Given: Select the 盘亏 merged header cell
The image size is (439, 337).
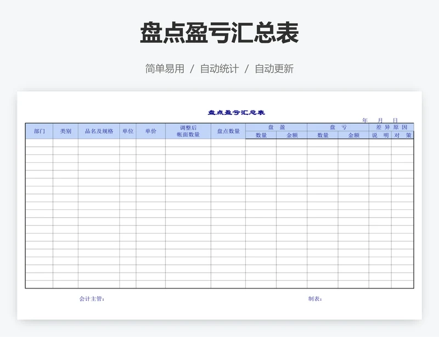Looking at the screenshot, I should tap(338, 127).
